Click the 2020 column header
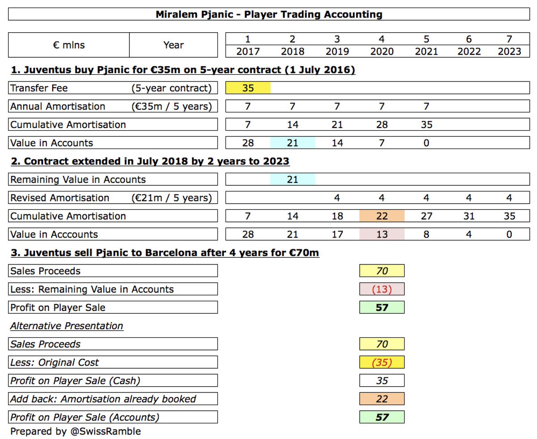The image size is (537, 439). 382,51
